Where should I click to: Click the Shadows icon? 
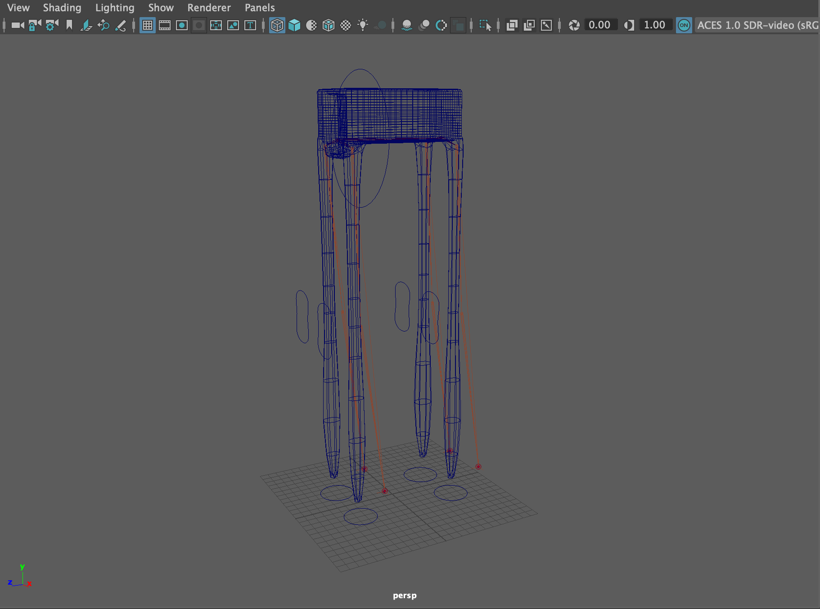coord(380,25)
